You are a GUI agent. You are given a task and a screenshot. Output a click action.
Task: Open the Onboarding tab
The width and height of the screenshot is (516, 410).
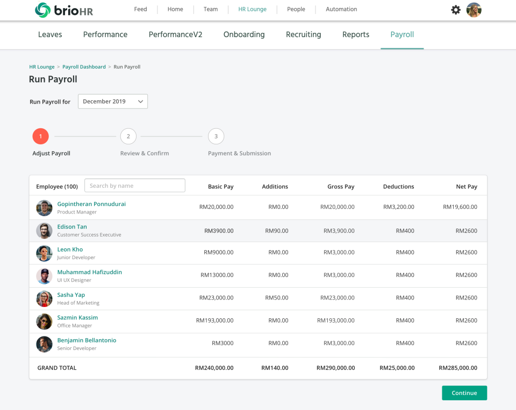[244, 34]
